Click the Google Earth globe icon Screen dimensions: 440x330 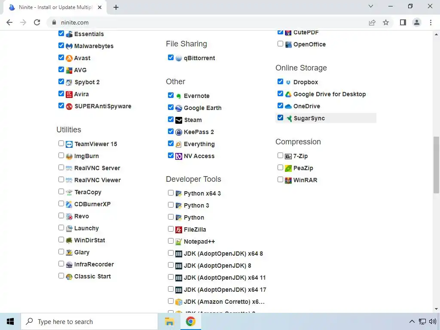(179, 108)
